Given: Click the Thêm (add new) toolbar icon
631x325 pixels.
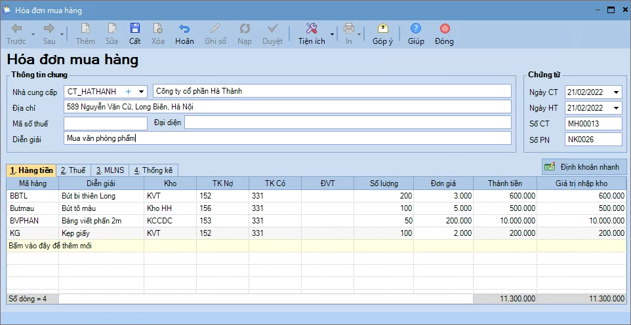Looking at the screenshot, I should 85,28.
